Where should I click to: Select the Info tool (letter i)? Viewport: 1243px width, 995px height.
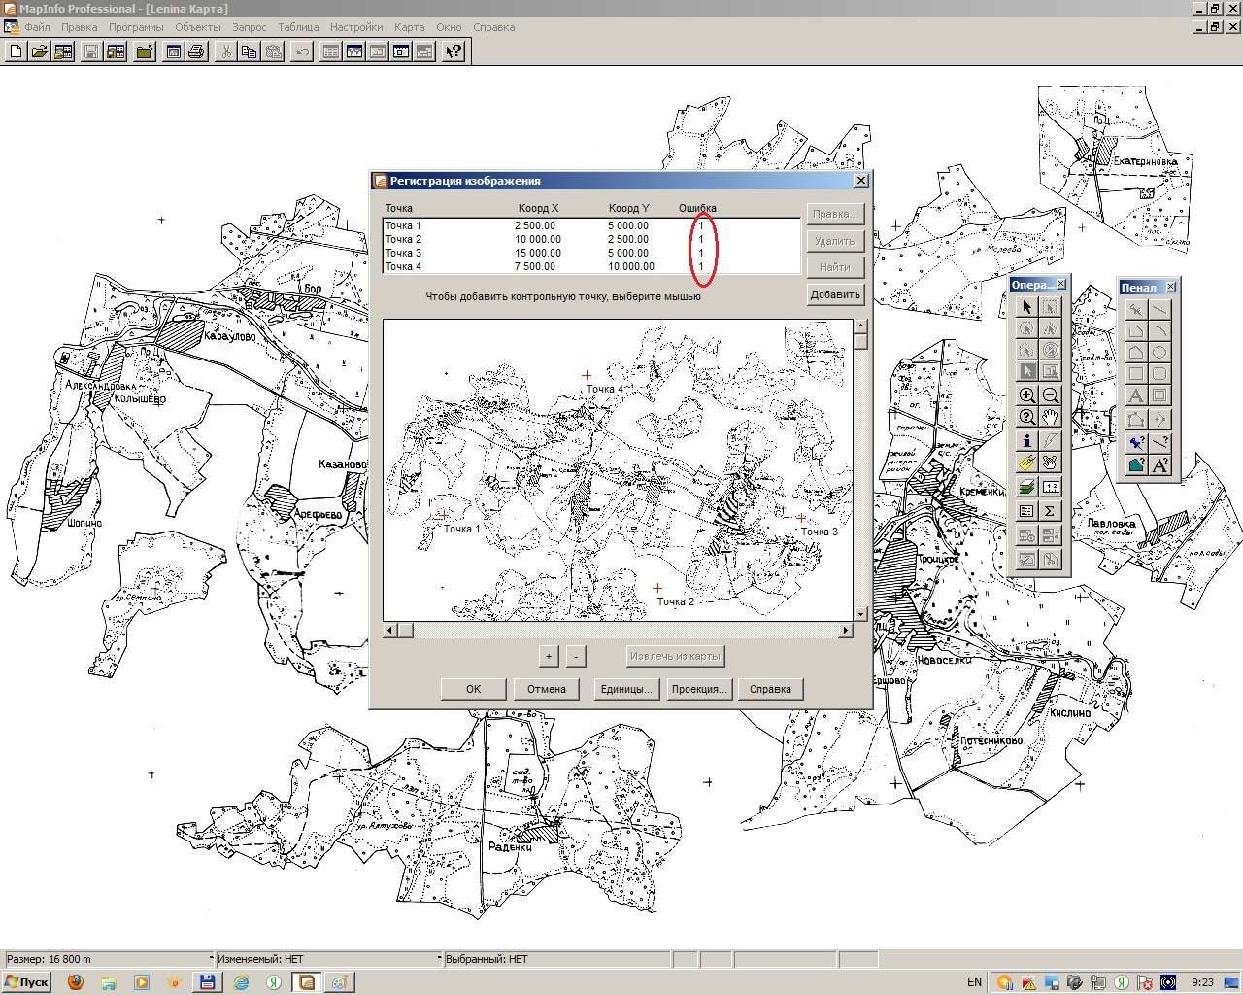tap(1027, 440)
